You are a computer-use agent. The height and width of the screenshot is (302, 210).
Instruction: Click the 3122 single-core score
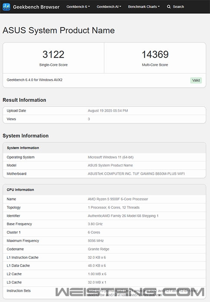click(x=54, y=54)
